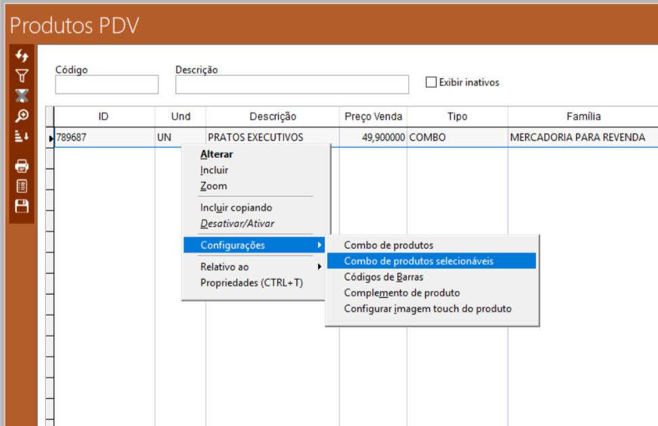Viewport: 658px width, 426px height.
Task: Enable the Exibir inativos checkbox
Action: pos(431,83)
